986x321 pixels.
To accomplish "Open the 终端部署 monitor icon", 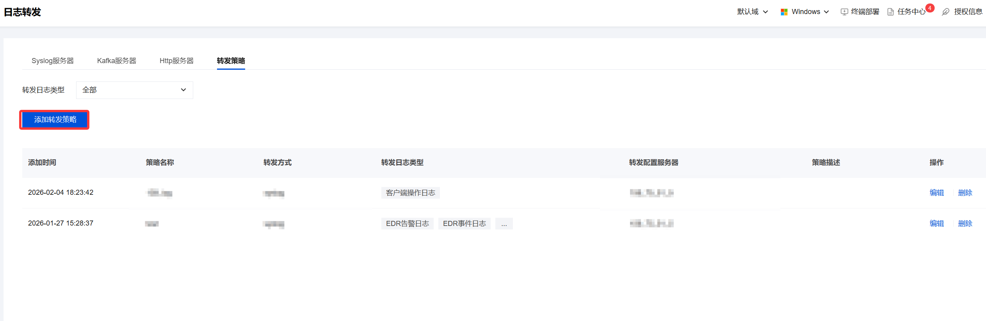I will [844, 12].
